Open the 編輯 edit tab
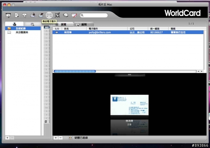This screenshot has width=210, height=148. click(84, 24)
